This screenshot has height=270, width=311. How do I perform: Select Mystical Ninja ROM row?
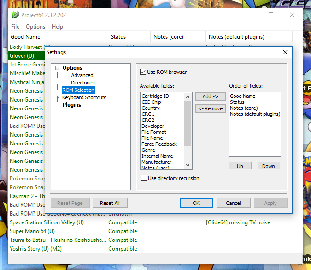coord(27,82)
